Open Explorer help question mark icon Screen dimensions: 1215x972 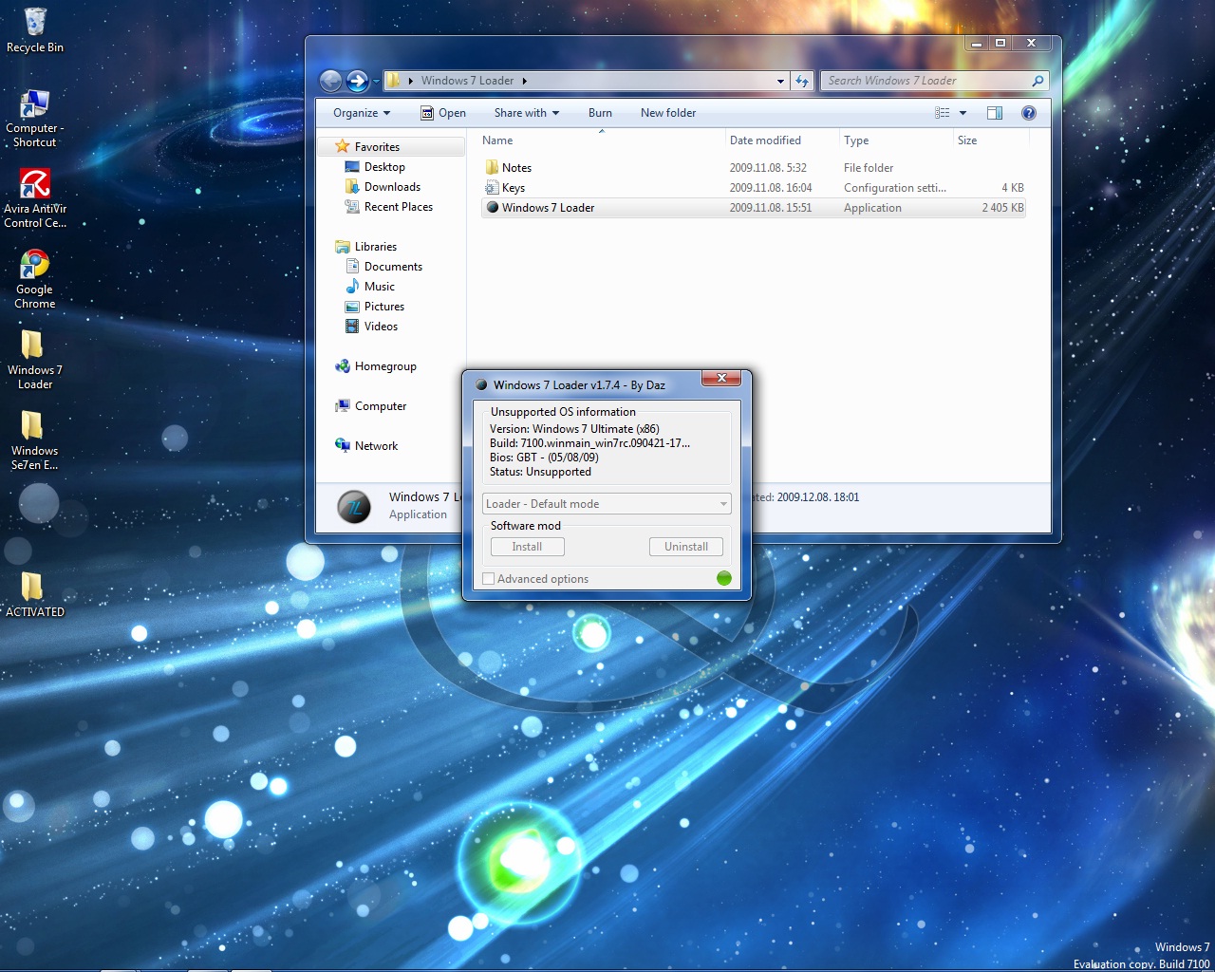(x=1028, y=113)
